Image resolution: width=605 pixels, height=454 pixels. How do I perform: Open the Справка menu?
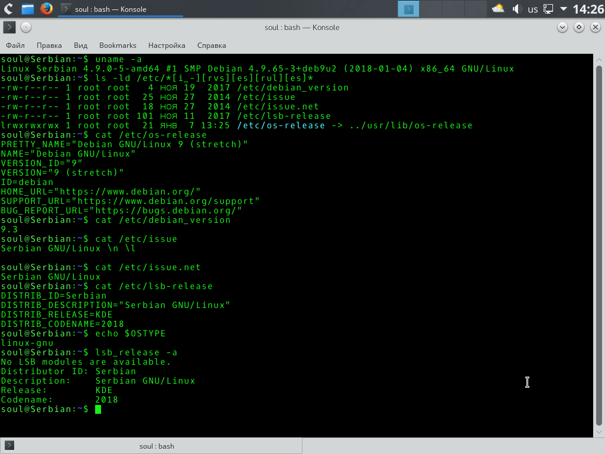click(x=212, y=46)
